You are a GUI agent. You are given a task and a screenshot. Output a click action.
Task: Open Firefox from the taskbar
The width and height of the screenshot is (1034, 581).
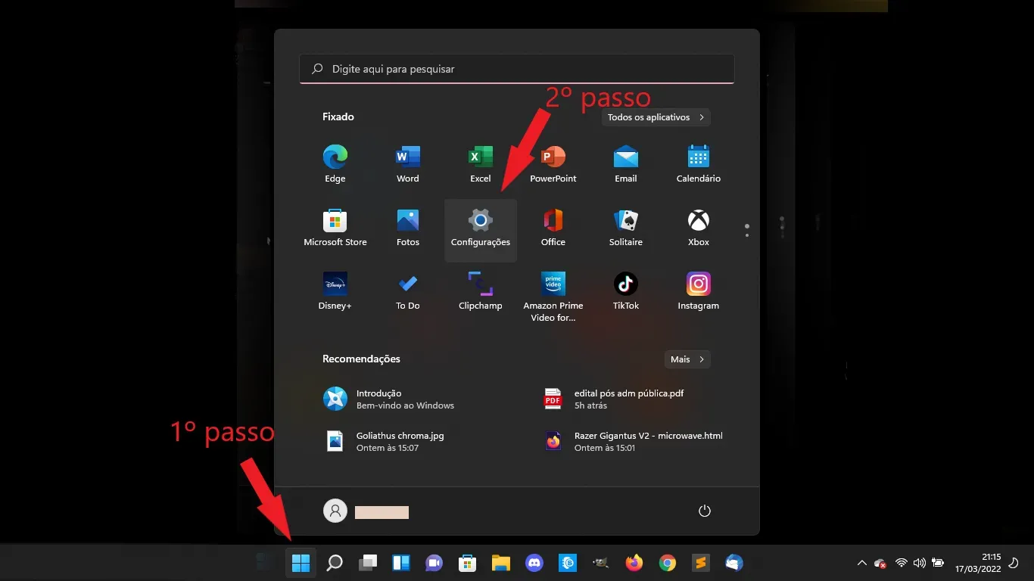634,563
